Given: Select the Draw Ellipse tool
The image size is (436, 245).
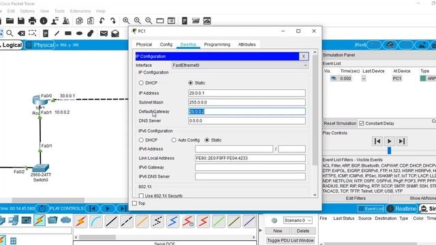Looking at the screenshot, I should click(79, 33).
